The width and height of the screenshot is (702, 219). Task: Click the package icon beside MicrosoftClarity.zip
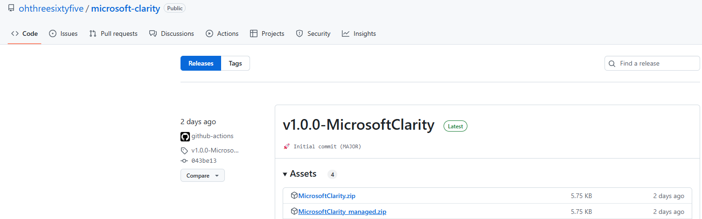click(294, 196)
